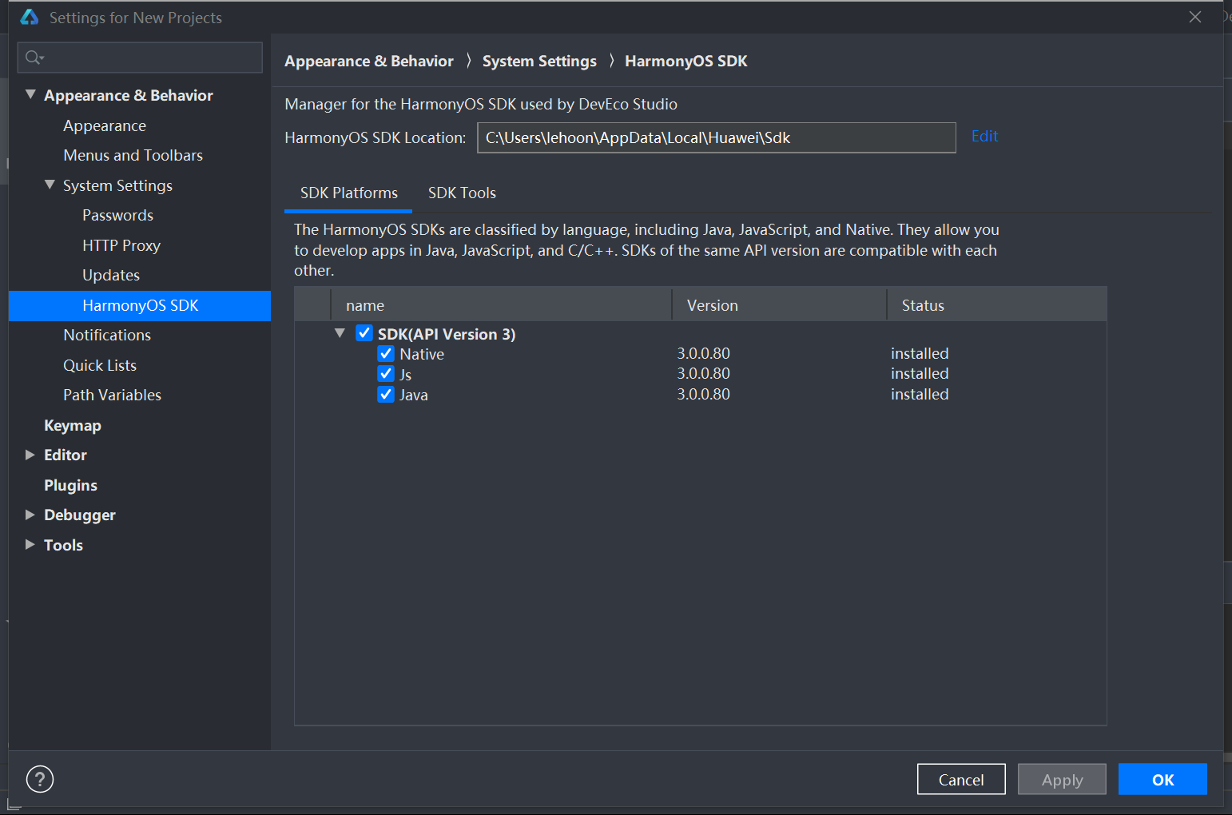Click the help question mark icon
The height and width of the screenshot is (815, 1232).
pyautogui.click(x=40, y=779)
